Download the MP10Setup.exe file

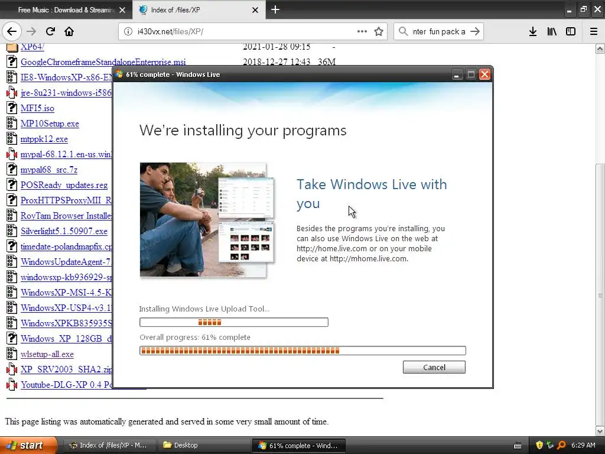tap(50, 124)
